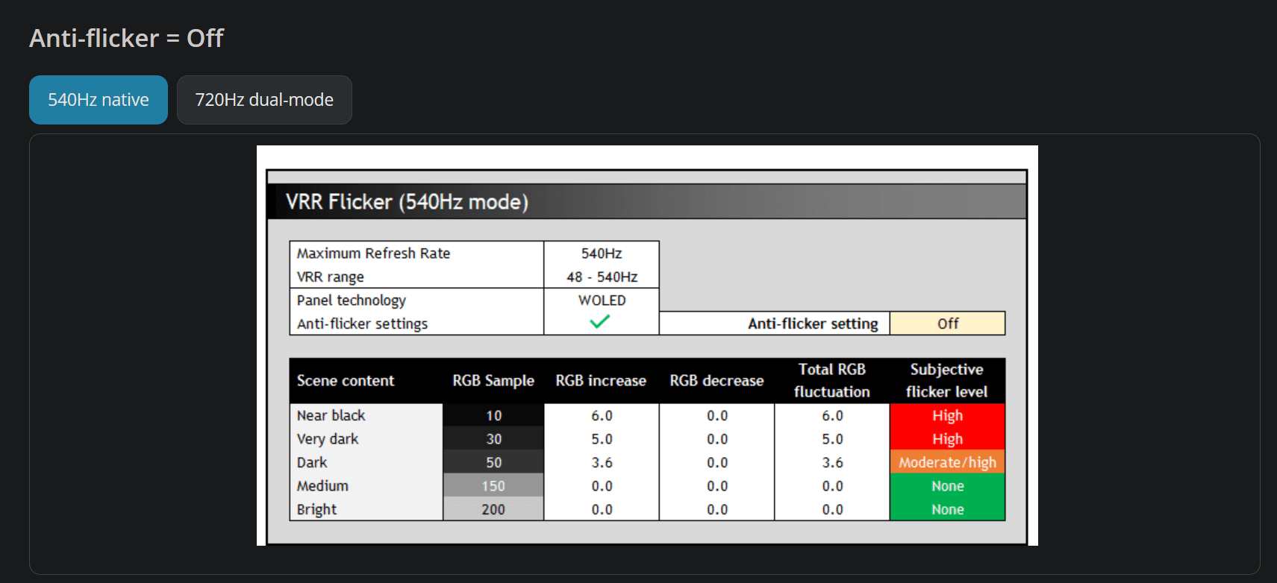Image resolution: width=1277 pixels, height=583 pixels.
Task: Click the RGB Sample column header
Action: coord(493,380)
